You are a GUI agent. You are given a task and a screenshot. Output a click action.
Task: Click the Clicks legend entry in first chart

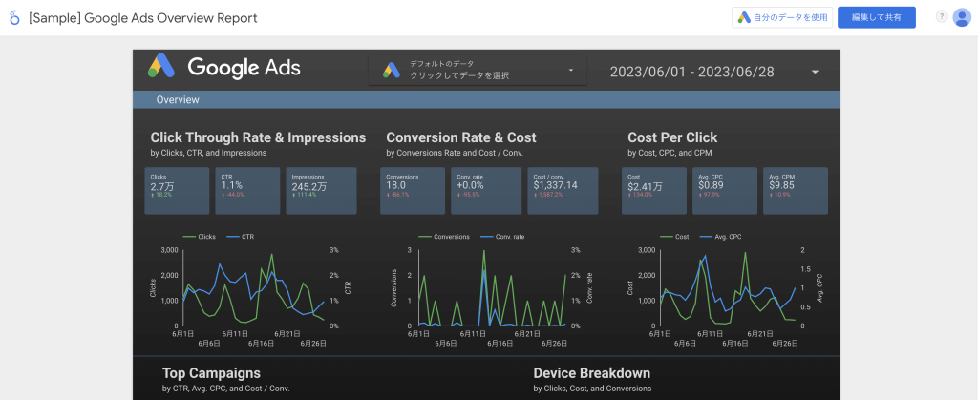click(199, 237)
